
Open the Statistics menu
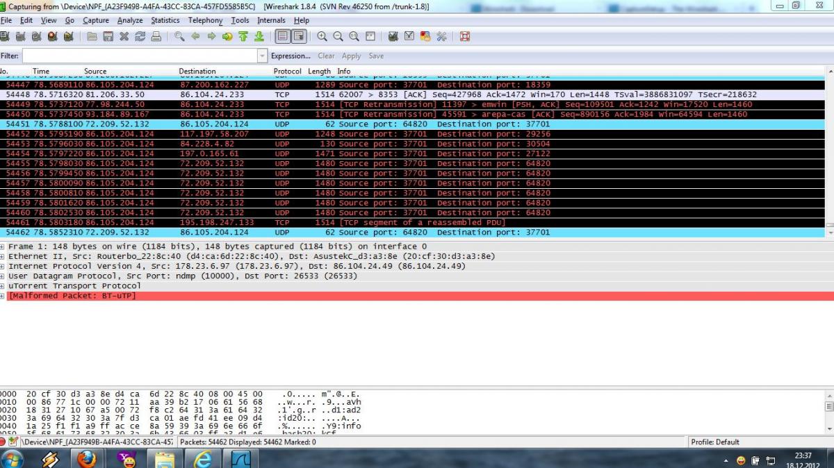coord(165,20)
